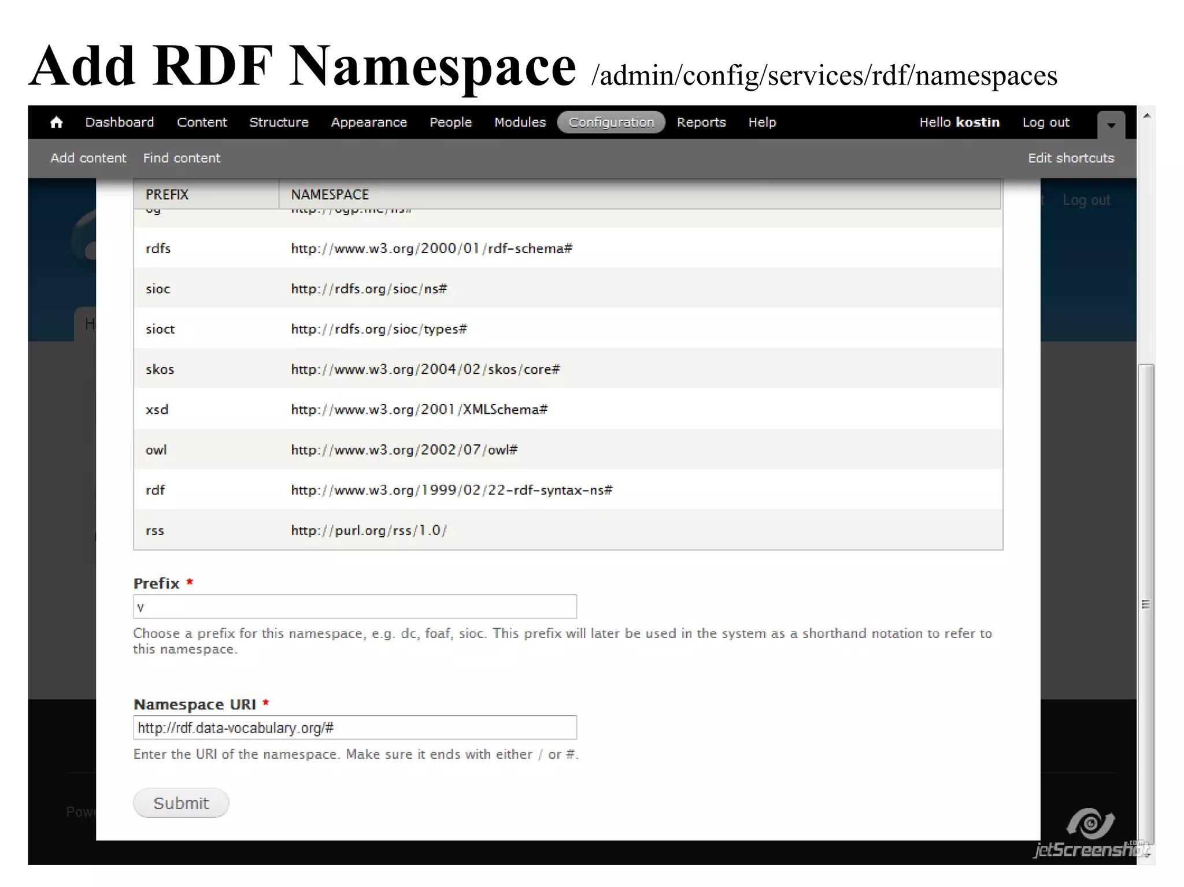
Task: Go to the home icon in admin toolbar
Action: point(56,123)
